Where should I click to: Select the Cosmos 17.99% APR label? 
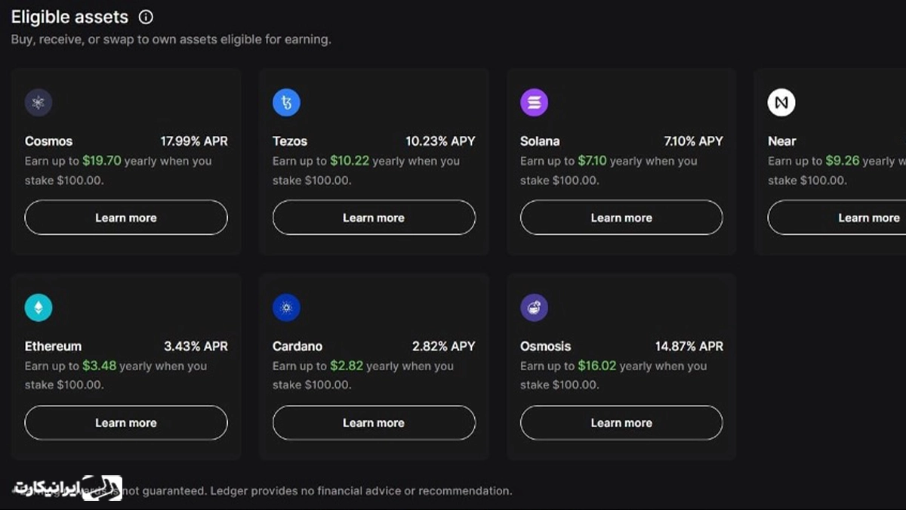[x=194, y=141]
